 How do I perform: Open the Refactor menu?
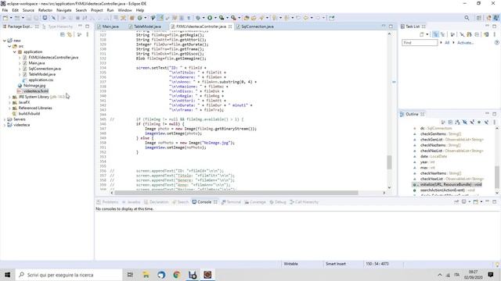point(45,10)
